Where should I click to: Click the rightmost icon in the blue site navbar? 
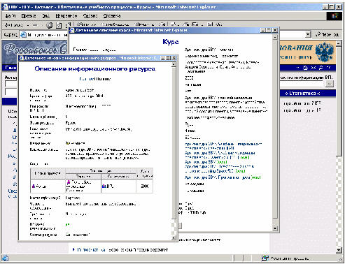click(x=328, y=68)
